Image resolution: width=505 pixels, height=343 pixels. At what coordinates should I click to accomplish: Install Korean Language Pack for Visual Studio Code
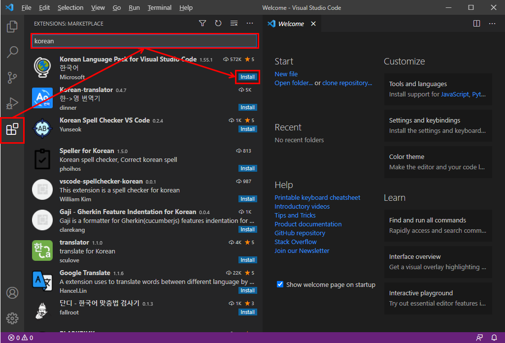point(247,77)
